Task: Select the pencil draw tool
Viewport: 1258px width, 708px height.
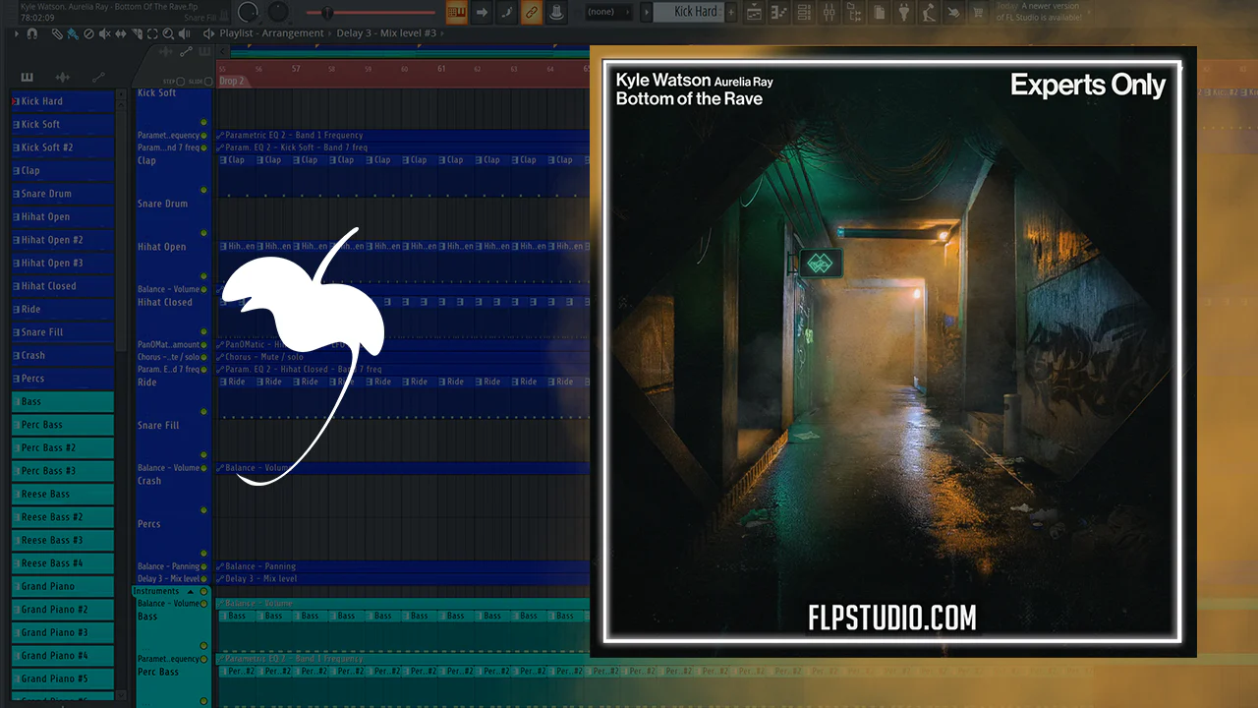Action: click(x=57, y=33)
